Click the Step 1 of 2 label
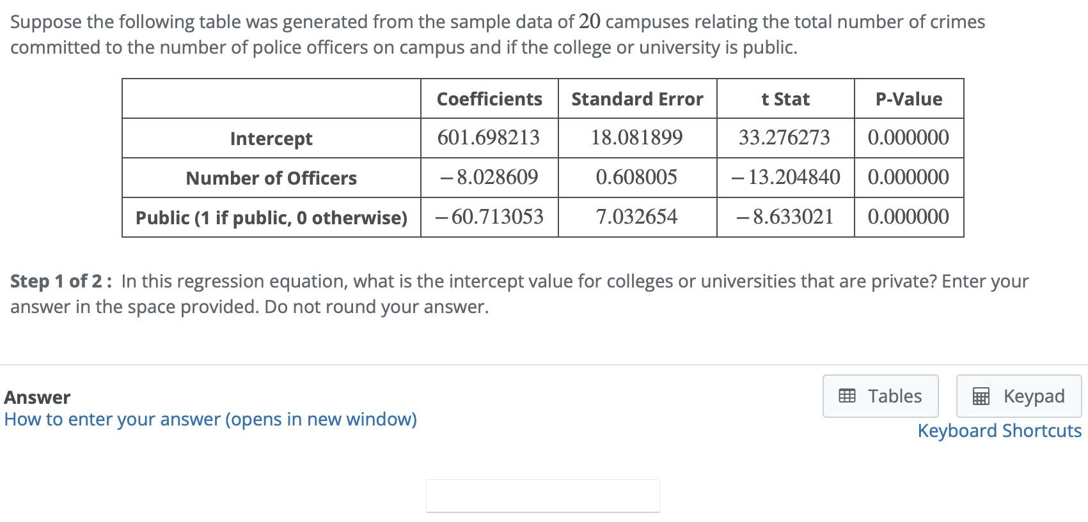The width and height of the screenshot is (1088, 522). (x=61, y=281)
